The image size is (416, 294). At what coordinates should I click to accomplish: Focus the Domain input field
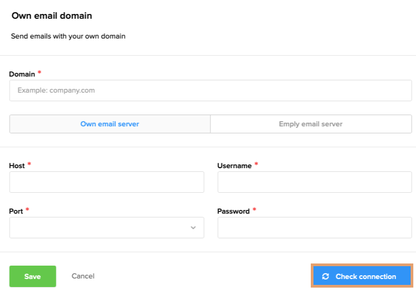pyautogui.click(x=210, y=91)
